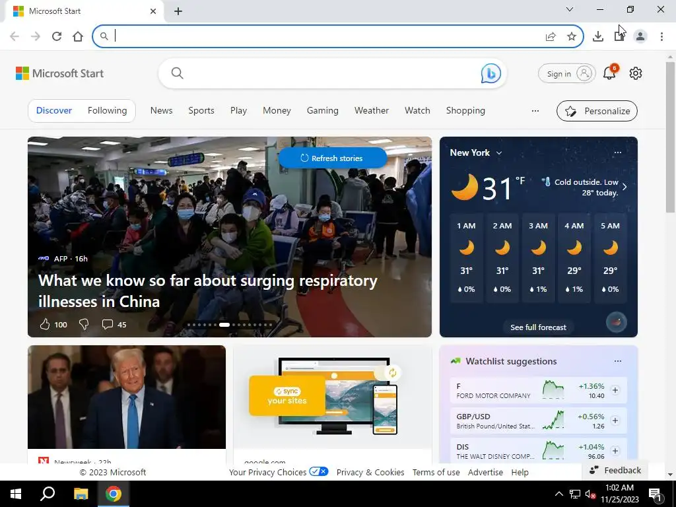Viewport: 676px width, 507px height.
Task: Open File Explorer from the taskbar
Action: tap(81, 494)
